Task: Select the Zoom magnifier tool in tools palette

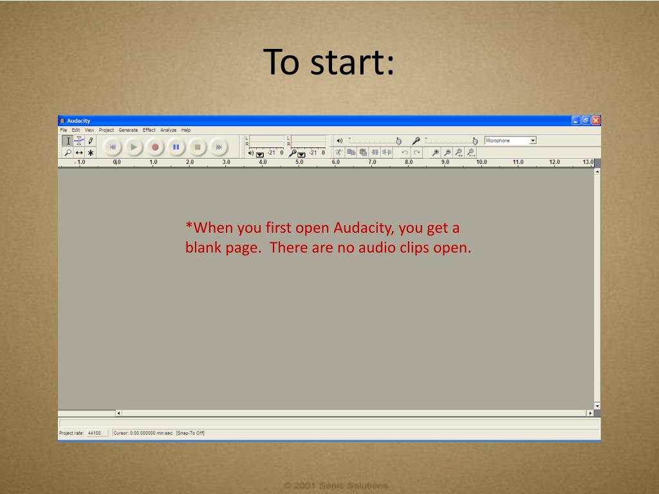Action: click(x=68, y=152)
